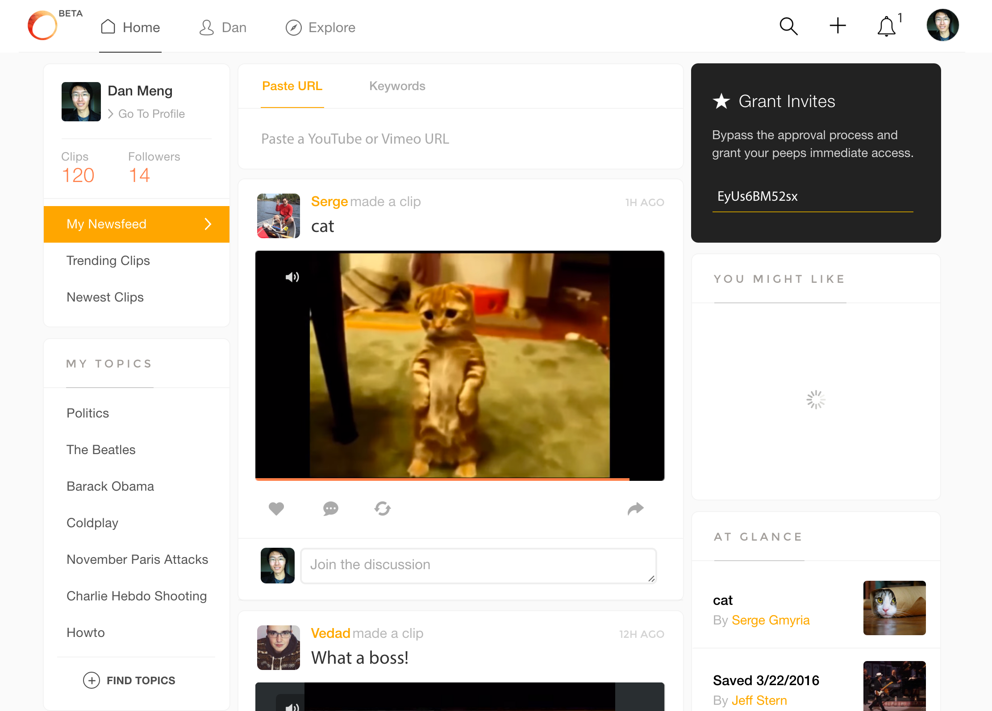The width and height of the screenshot is (992, 711).
Task: Like Serge's cat clip with heart icon
Action: point(276,508)
